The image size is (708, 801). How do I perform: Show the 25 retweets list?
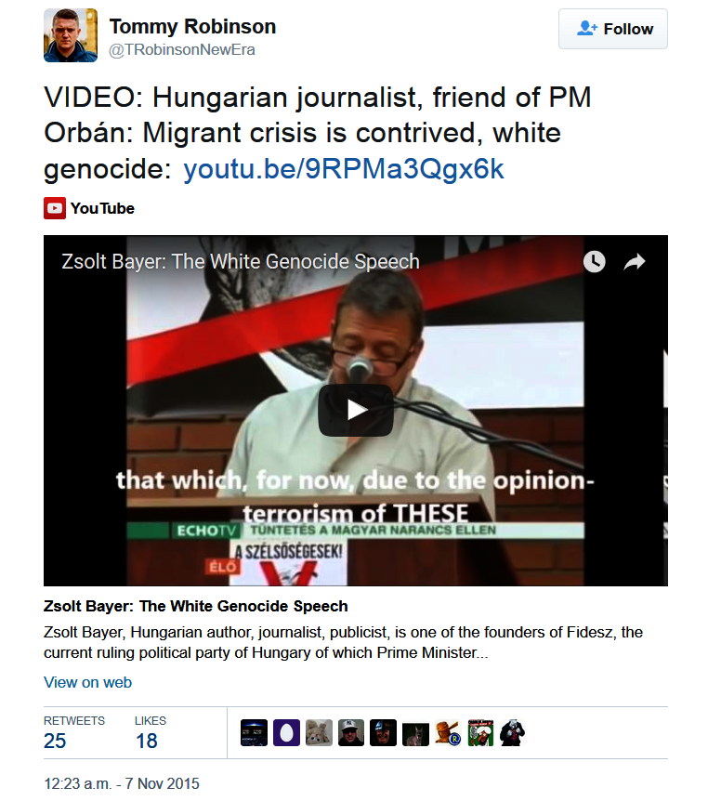click(x=74, y=732)
